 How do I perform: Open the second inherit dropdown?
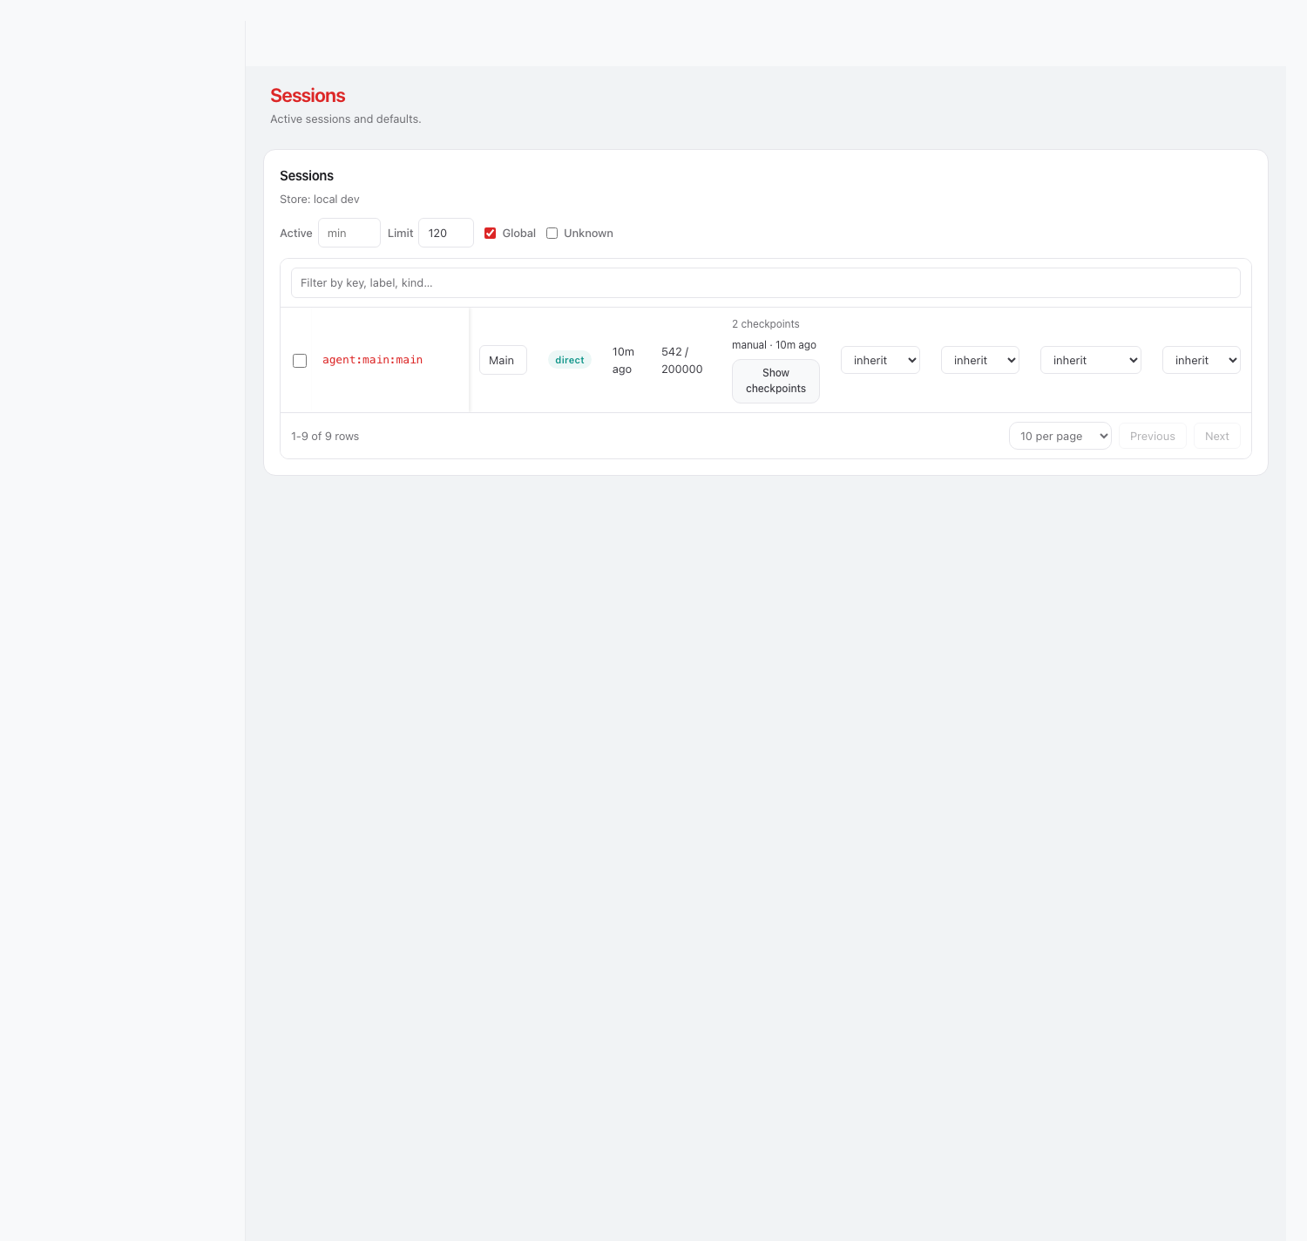[x=980, y=361]
